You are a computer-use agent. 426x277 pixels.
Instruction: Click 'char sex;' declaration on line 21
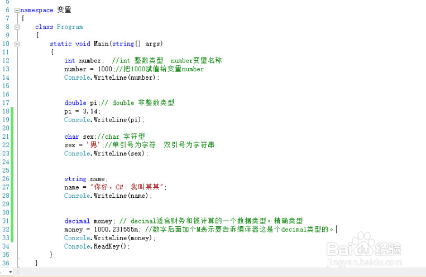pyautogui.click(x=80, y=137)
